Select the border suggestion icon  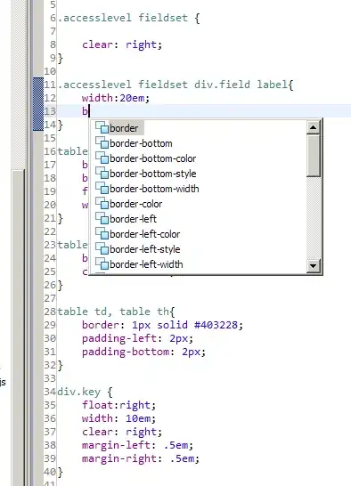click(102, 127)
